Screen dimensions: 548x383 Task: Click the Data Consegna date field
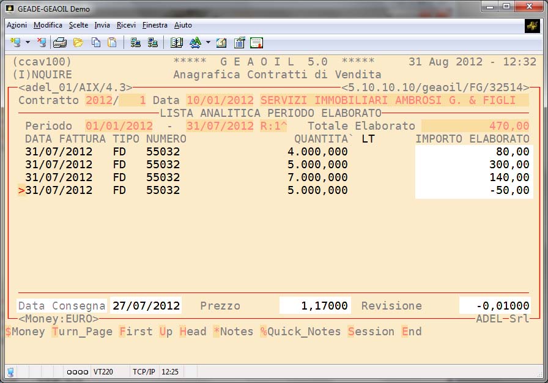point(146,306)
